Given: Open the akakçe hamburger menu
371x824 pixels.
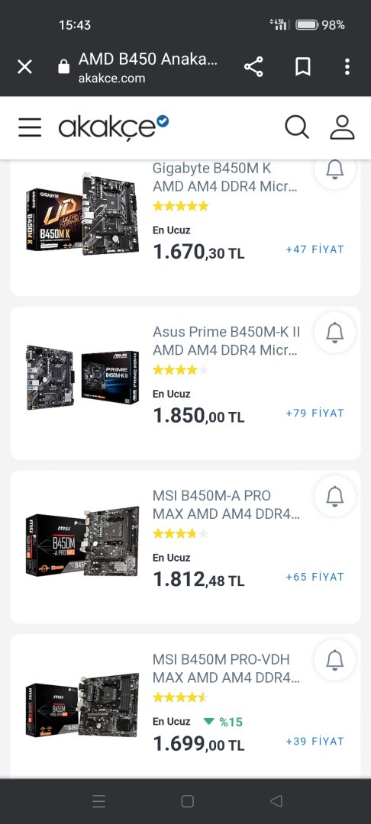Looking at the screenshot, I should [x=30, y=127].
